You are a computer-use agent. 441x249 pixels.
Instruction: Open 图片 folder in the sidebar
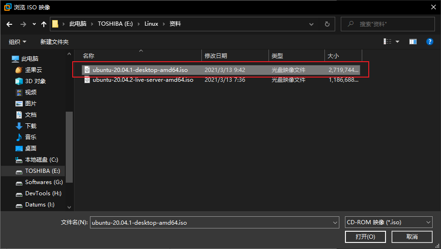(x=26, y=104)
